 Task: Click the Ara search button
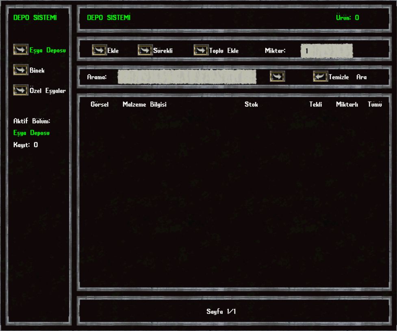click(361, 77)
